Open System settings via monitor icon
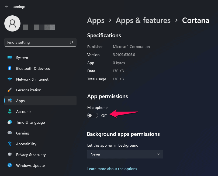The image size is (218, 176). point(10,58)
